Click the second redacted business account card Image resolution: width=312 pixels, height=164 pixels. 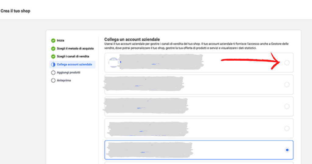199,84
